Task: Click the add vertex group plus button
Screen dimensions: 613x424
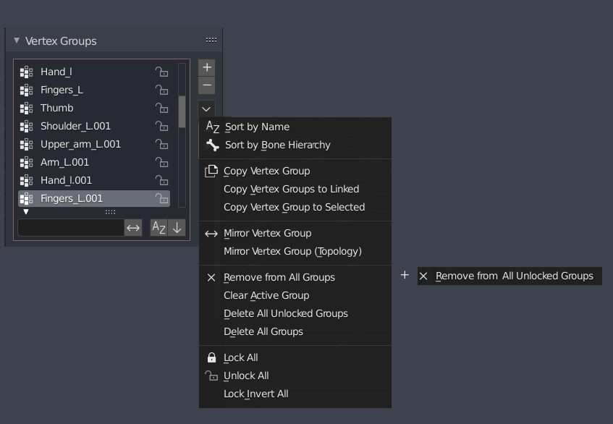Action: (206, 67)
